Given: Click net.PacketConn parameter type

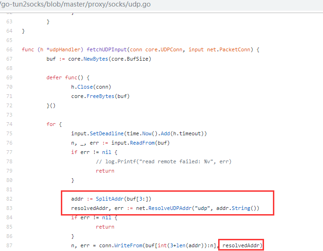Looking at the screenshot, I should (228, 49).
